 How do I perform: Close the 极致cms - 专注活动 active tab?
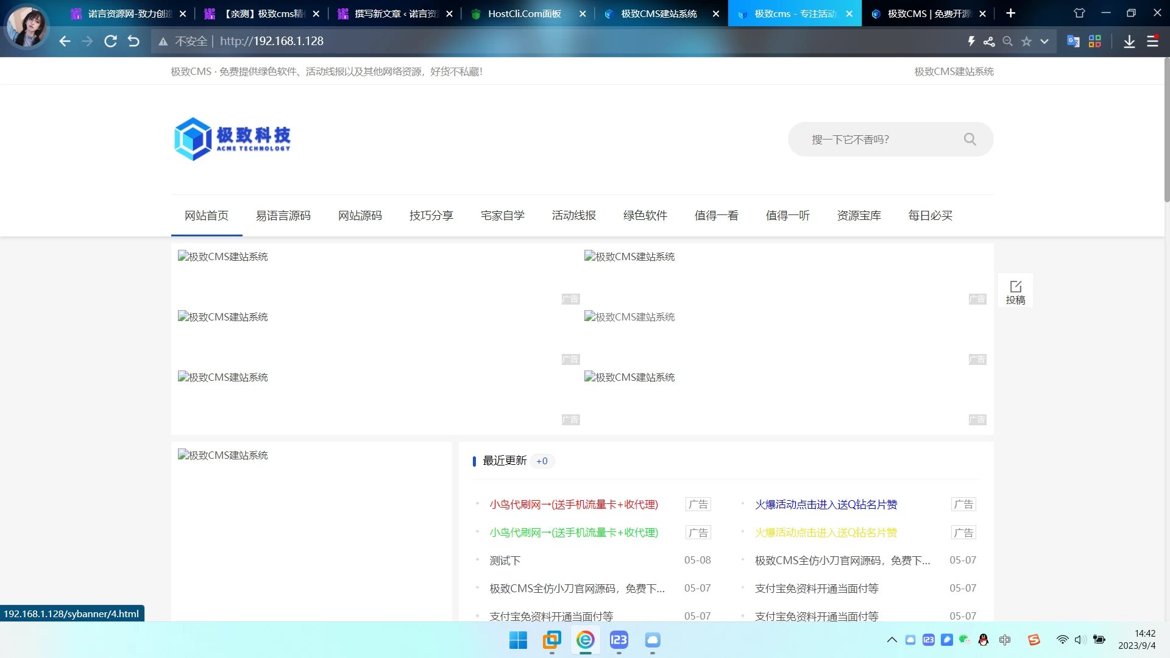849,13
